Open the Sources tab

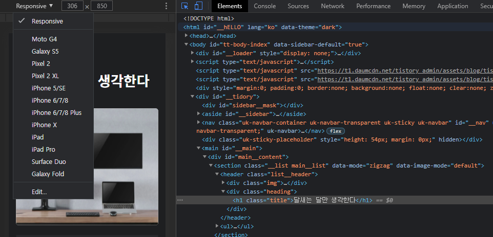pyautogui.click(x=298, y=6)
